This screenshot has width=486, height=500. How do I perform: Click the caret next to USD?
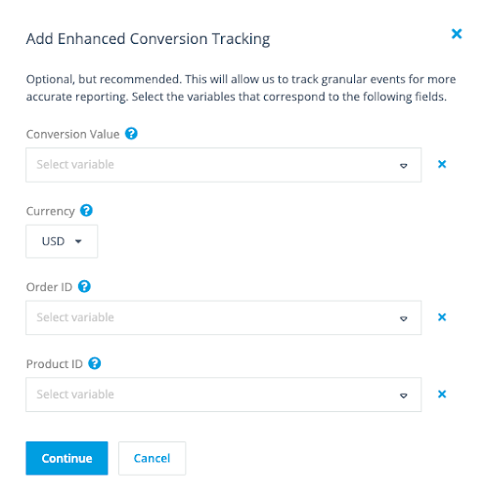click(x=78, y=241)
